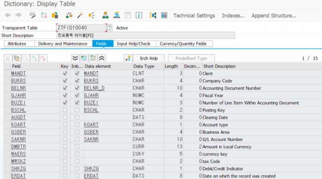This screenshot has width=322, height=179.
Task: Toggle Display/Change mode (glasses and pencil icon)
Action: pos(33,15)
